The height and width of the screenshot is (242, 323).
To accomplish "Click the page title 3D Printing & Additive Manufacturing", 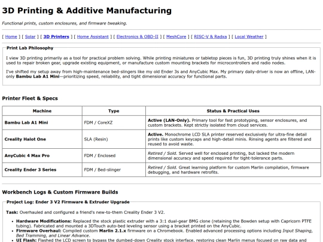I will point(87,11).
